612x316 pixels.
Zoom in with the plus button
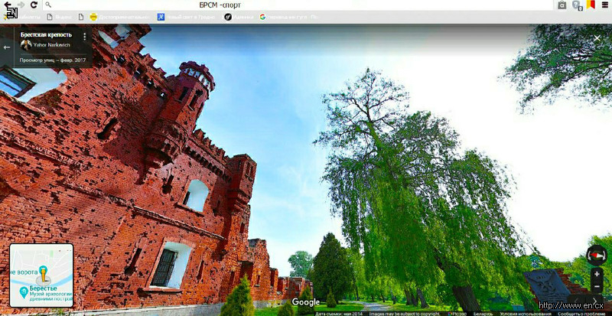[x=597, y=274]
